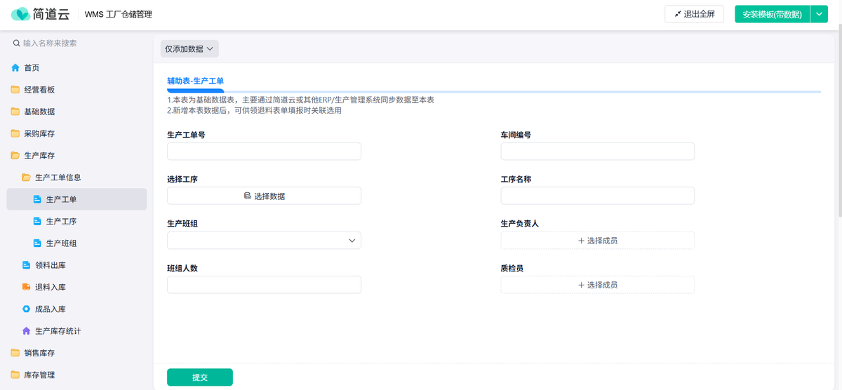Select the 生产工单 tree item
This screenshot has height=390, width=842.
click(76, 199)
